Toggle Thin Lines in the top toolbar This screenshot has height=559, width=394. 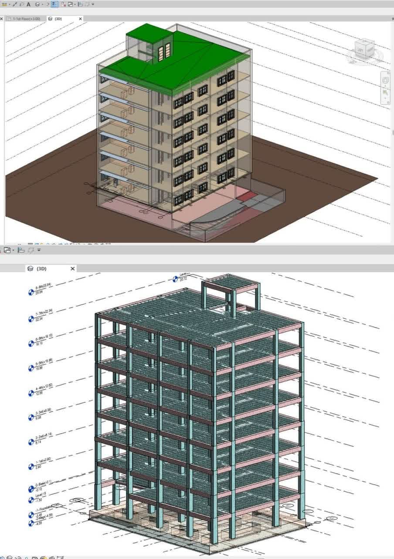pos(54,4)
